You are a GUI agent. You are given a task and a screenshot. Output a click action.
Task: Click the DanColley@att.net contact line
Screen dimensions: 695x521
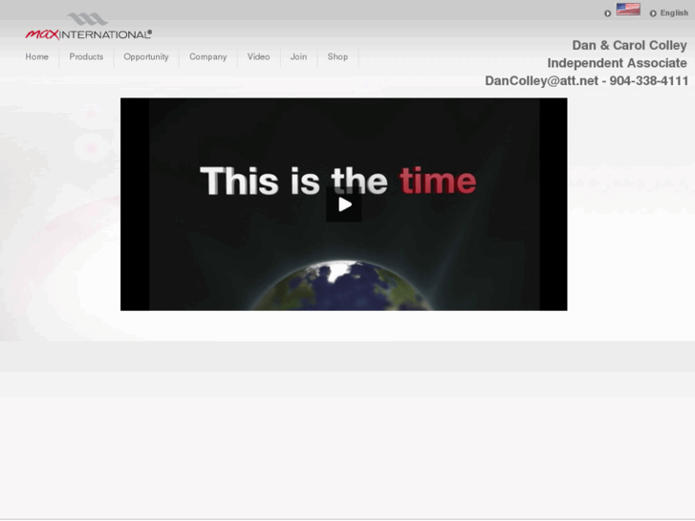(586, 80)
